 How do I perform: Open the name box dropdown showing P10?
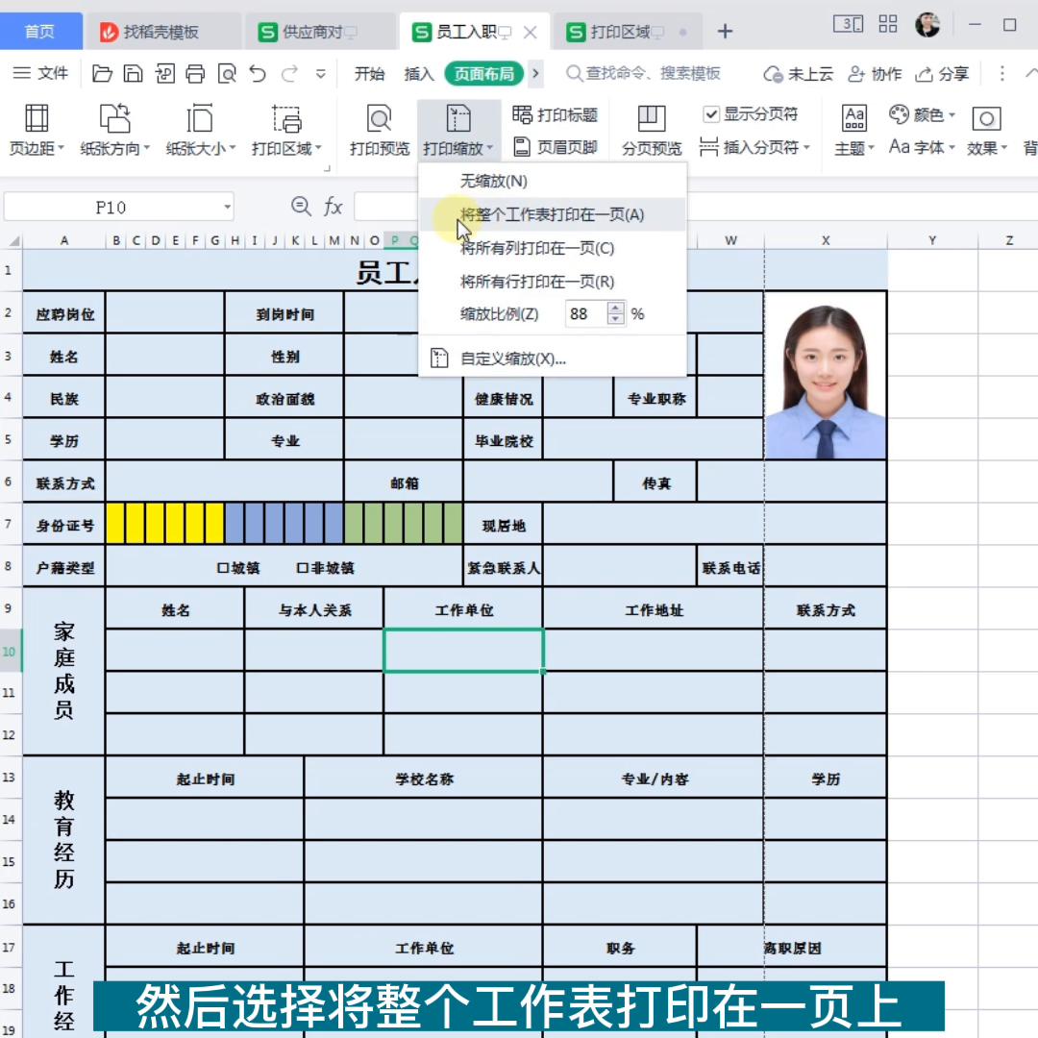click(x=227, y=206)
